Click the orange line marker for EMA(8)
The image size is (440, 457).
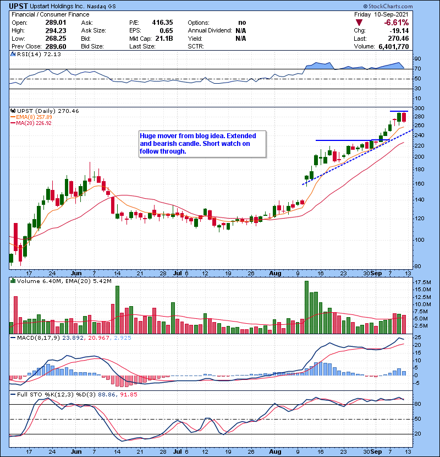13,117
